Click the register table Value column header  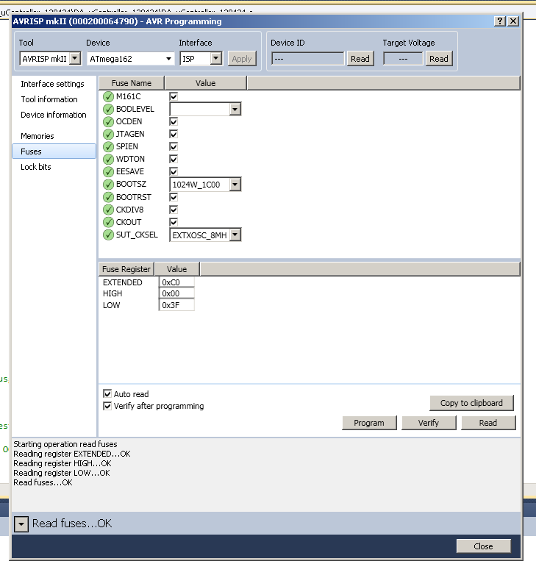coord(176,269)
